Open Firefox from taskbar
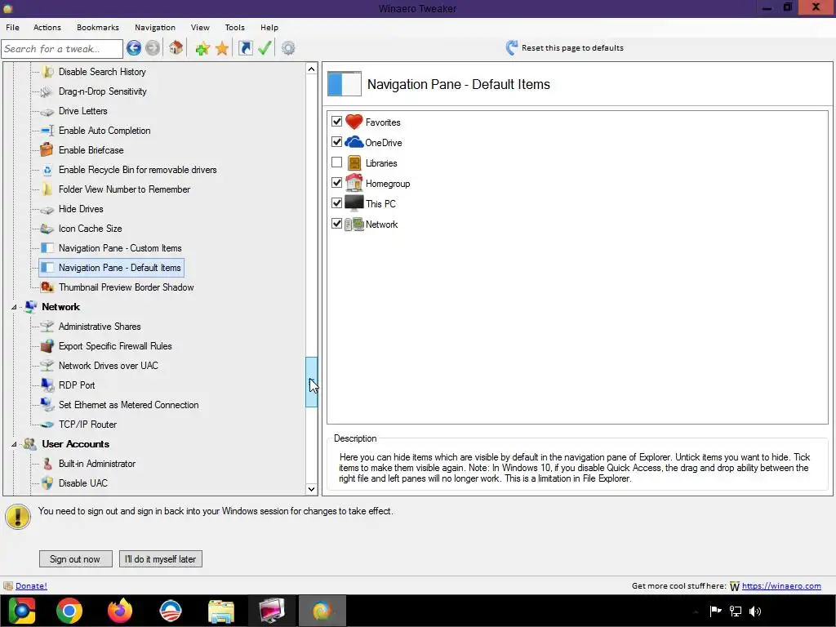The image size is (836, 627). click(x=120, y=611)
